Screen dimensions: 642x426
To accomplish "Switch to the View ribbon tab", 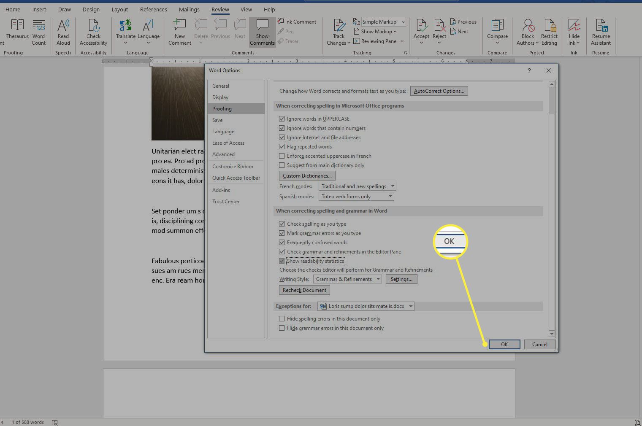I will point(246,9).
